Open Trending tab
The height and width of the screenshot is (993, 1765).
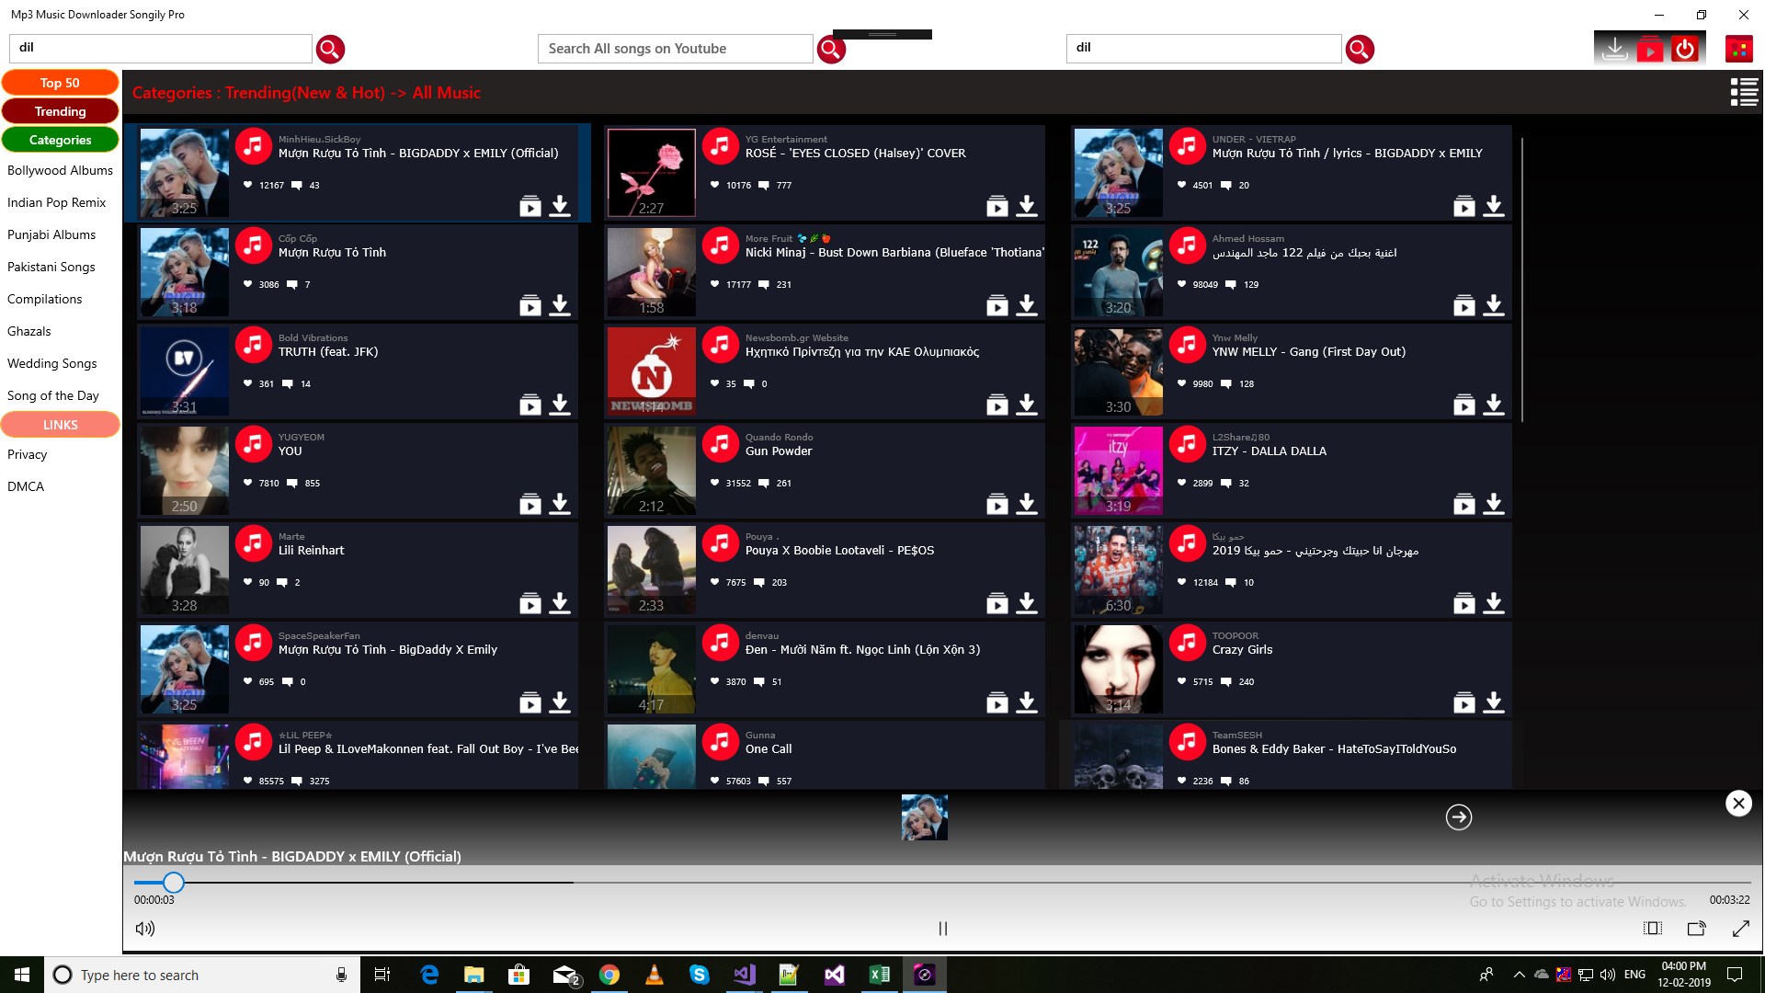click(x=61, y=111)
